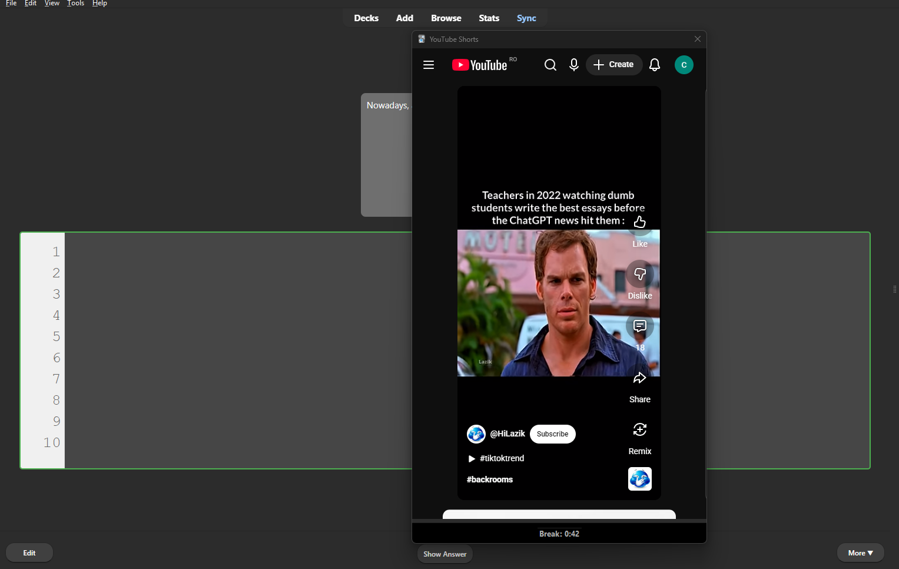The image size is (899, 569).
Task: Open the #backrooms hashtag link
Action: click(x=490, y=479)
